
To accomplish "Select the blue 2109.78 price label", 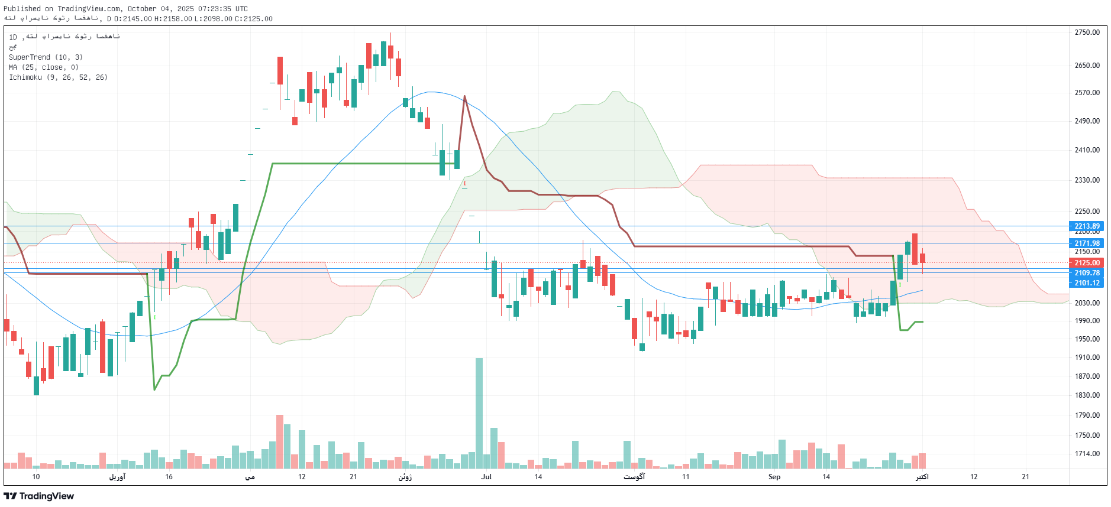I will tap(1087, 273).
